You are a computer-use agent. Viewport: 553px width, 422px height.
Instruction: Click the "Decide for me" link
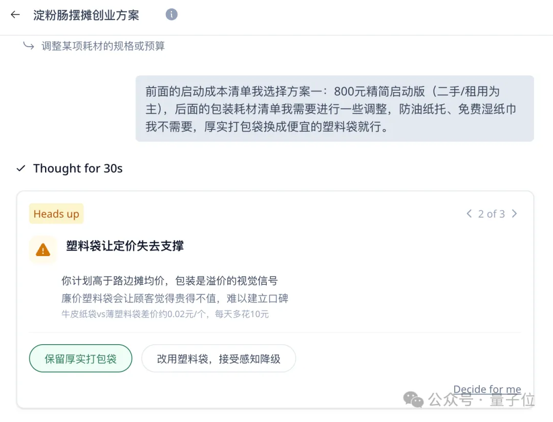(x=487, y=390)
